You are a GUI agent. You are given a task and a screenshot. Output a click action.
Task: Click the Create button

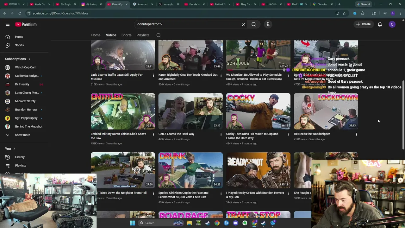(363, 24)
